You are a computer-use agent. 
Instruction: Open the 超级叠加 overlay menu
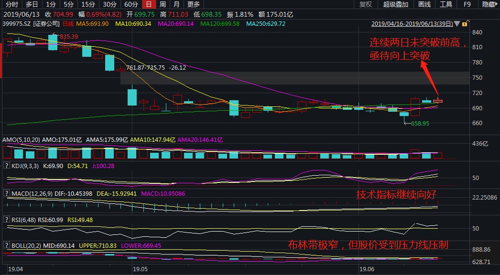pyautogui.click(x=396, y=4)
